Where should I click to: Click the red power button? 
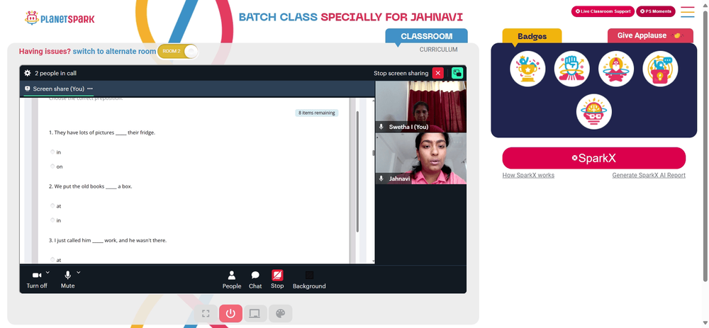point(230,314)
